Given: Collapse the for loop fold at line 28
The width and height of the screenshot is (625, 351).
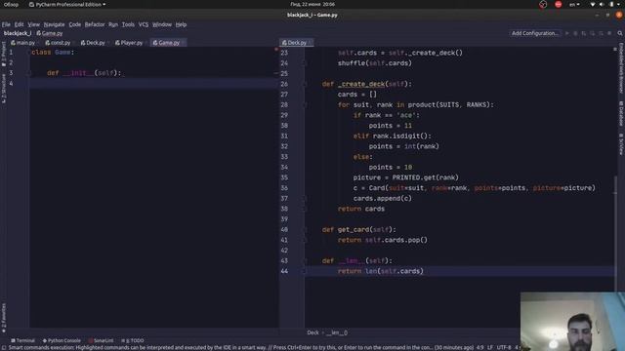Looking at the screenshot, I should point(305,105).
